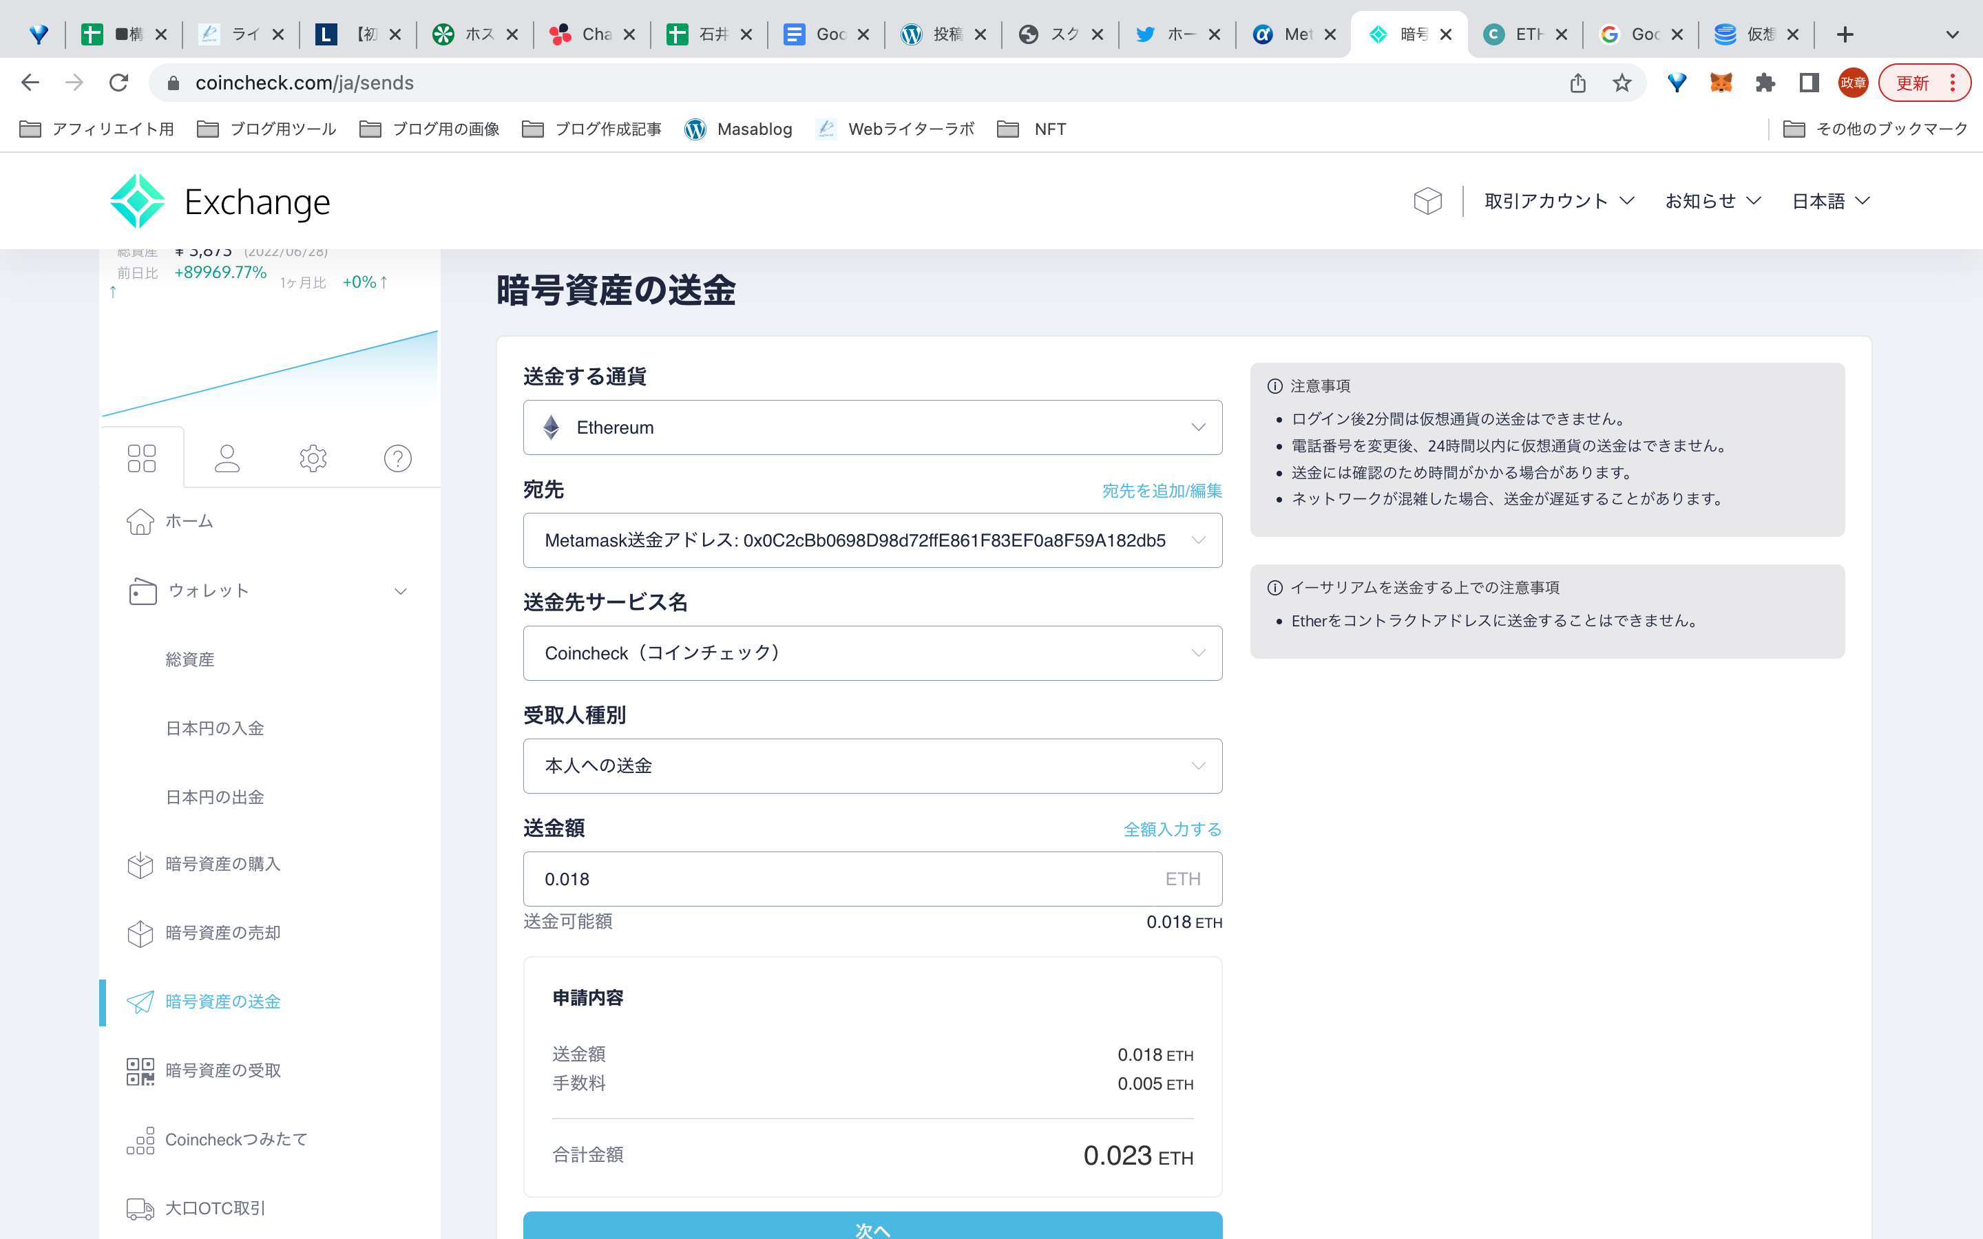This screenshot has height=1239, width=1983.
Task: Open a new browser tab
Action: point(1845,34)
